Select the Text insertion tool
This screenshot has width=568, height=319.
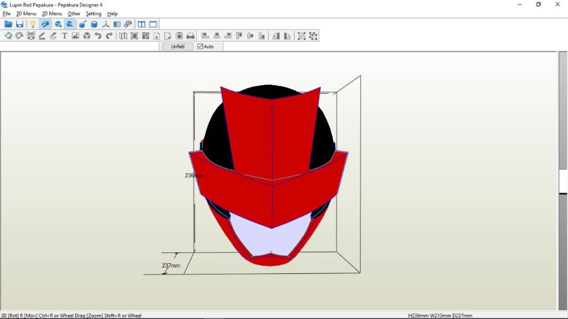[64, 35]
